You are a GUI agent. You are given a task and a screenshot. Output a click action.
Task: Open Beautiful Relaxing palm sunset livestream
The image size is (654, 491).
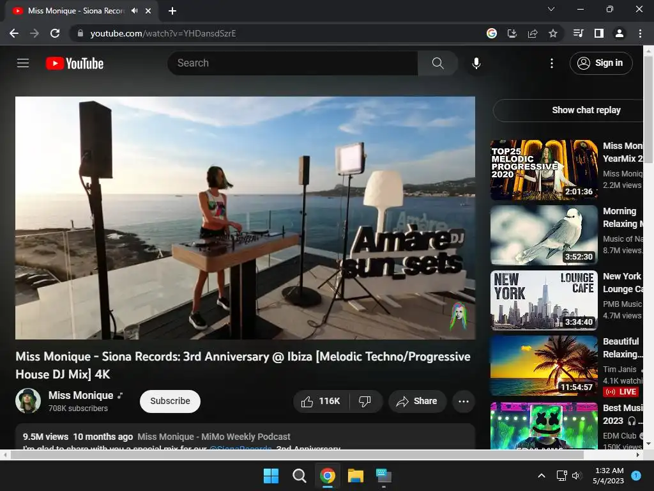(x=544, y=365)
